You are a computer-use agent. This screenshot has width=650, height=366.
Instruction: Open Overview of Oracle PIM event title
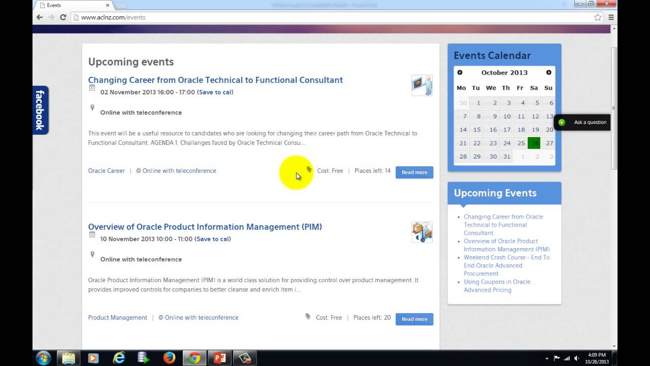[x=205, y=227]
